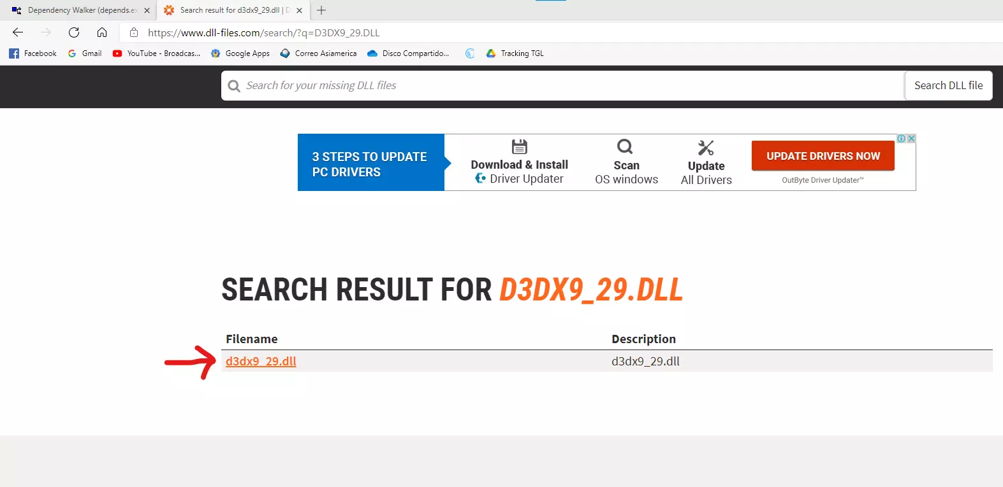Click the magnifier icon in DLL search box
The image size is (1003, 487).
(234, 86)
